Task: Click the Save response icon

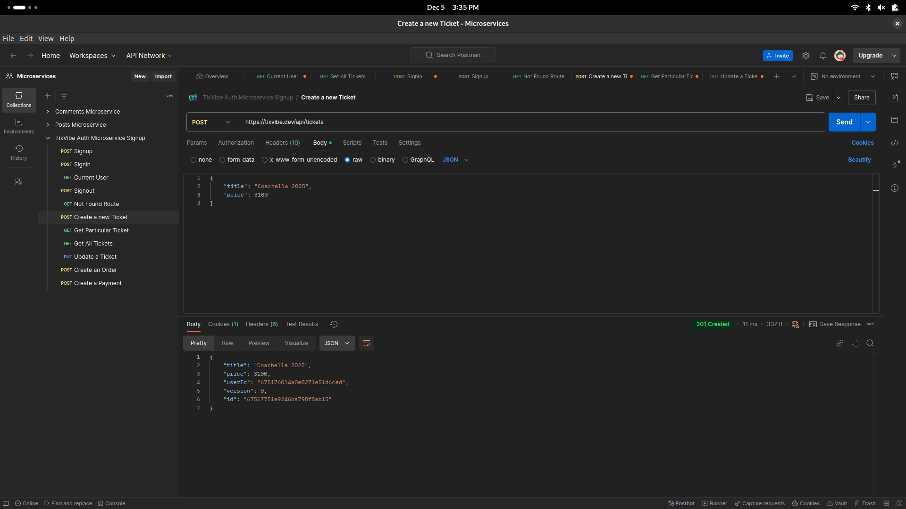Action: pos(813,324)
